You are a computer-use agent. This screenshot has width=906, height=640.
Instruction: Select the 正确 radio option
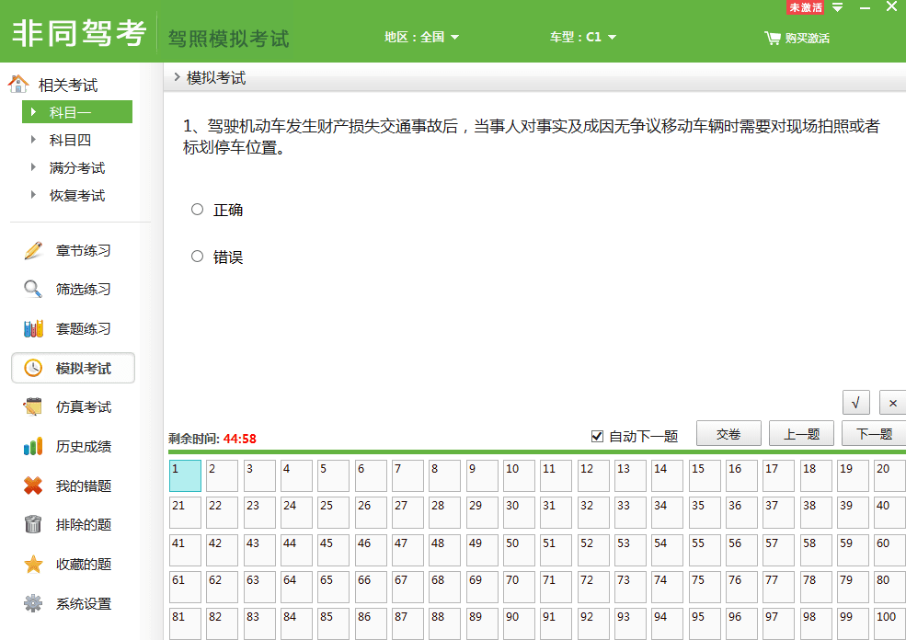[197, 210]
